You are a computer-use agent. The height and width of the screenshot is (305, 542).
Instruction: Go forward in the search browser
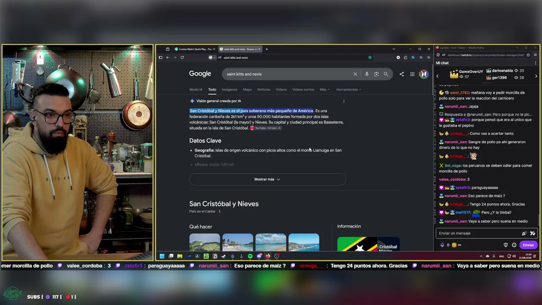tap(175, 58)
